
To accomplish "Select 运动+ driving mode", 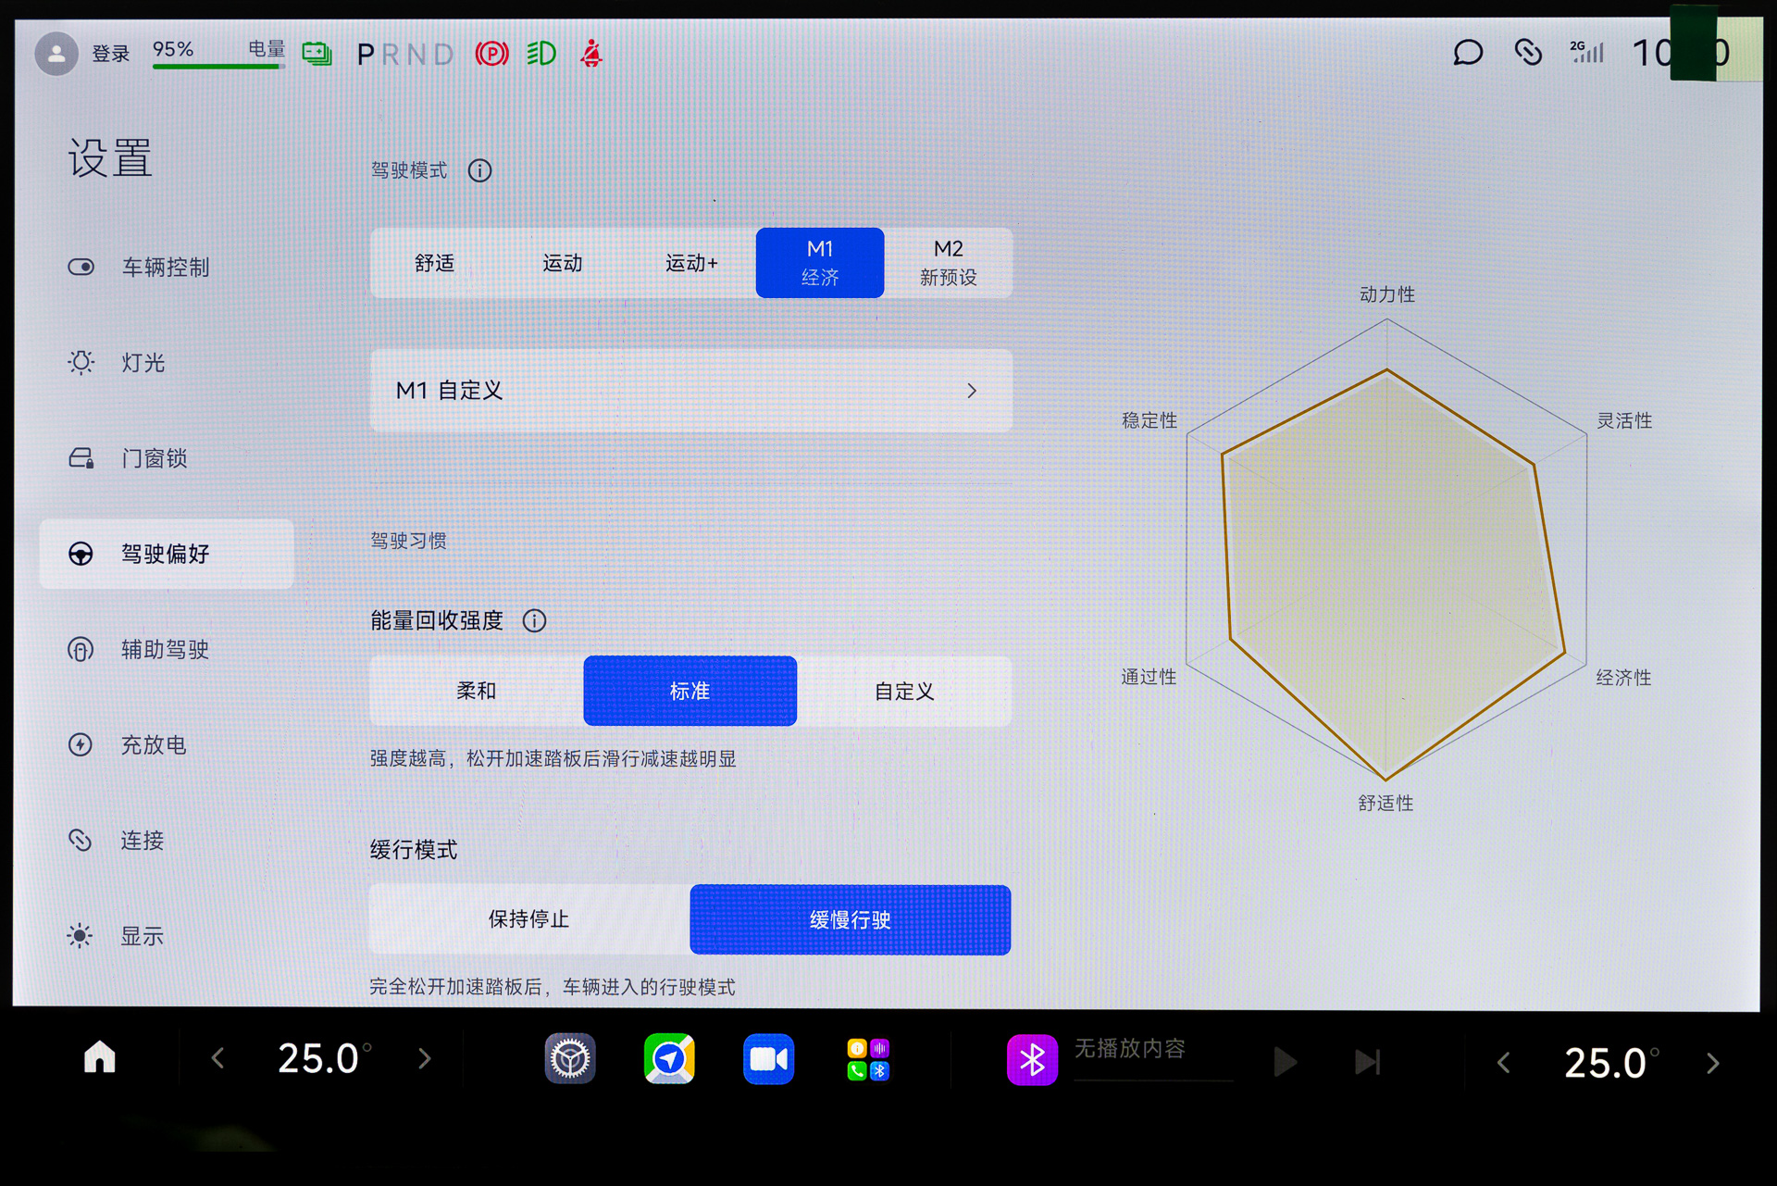I will (x=691, y=263).
